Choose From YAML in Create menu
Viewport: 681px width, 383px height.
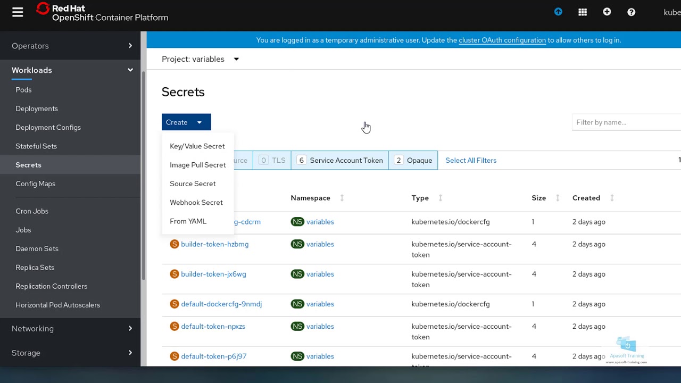[188, 221]
